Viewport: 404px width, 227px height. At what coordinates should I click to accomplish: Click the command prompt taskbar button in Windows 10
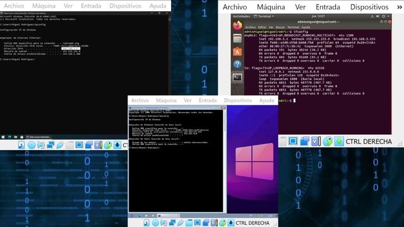tap(39, 137)
